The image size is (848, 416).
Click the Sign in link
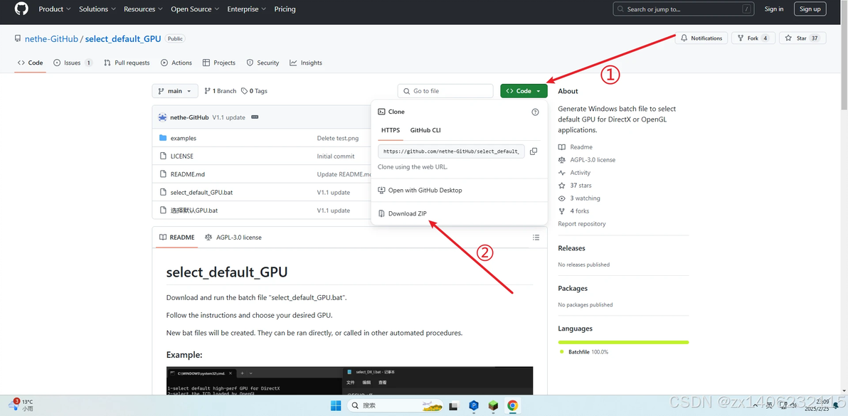pyautogui.click(x=774, y=9)
